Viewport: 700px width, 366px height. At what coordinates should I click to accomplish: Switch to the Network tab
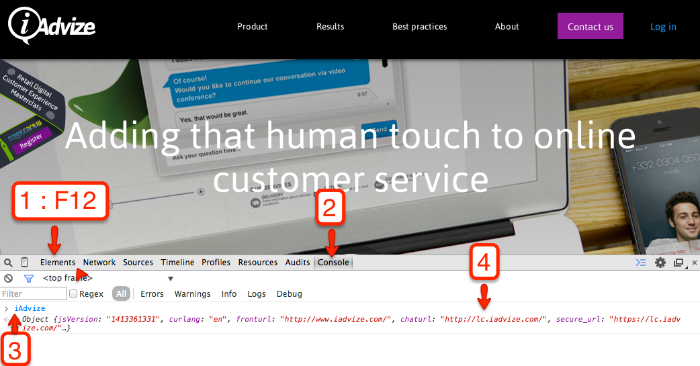point(99,263)
